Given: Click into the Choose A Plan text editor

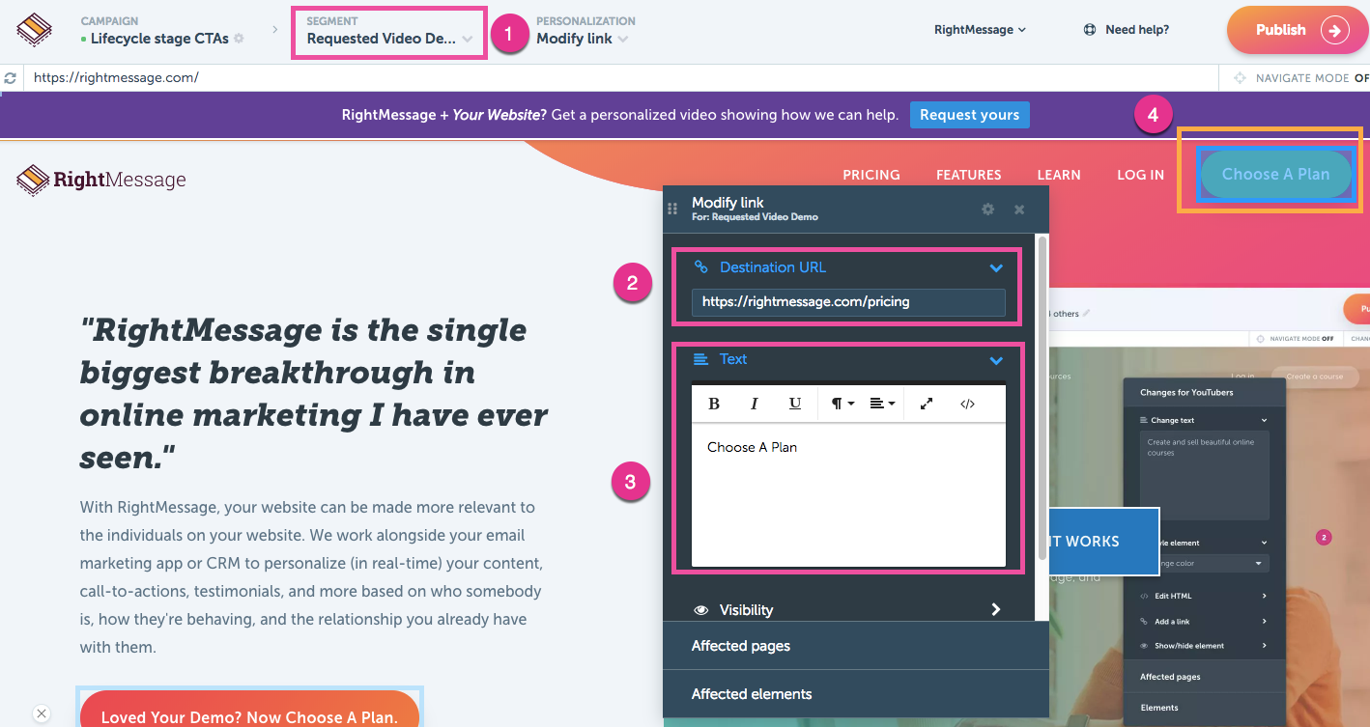Looking at the screenshot, I should 848,494.
